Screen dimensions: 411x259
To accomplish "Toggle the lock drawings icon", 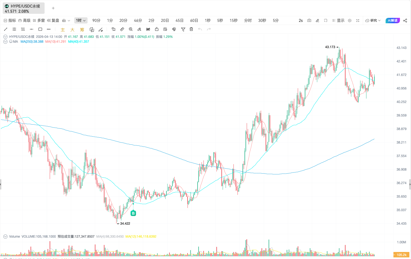I will pyautogui.click(x=157, y=29).
